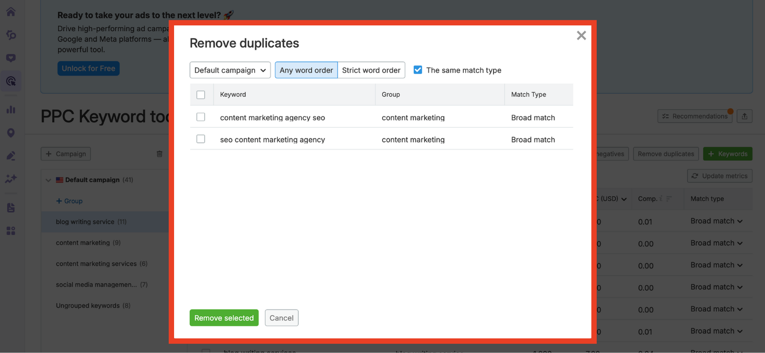Viewport: 765px width, 353px height.
Task: Open the third row Broad match dropdown
Action: pos(716,265)
